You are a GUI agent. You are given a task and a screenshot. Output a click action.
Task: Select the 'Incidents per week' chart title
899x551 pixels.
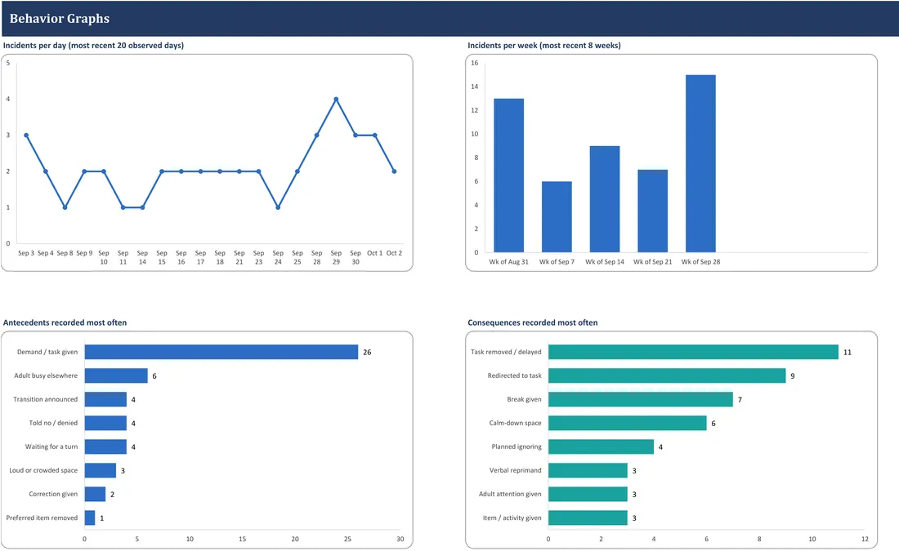(x=544, y=45)
